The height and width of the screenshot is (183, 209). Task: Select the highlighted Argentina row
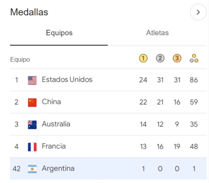click(x=58, y=168)
